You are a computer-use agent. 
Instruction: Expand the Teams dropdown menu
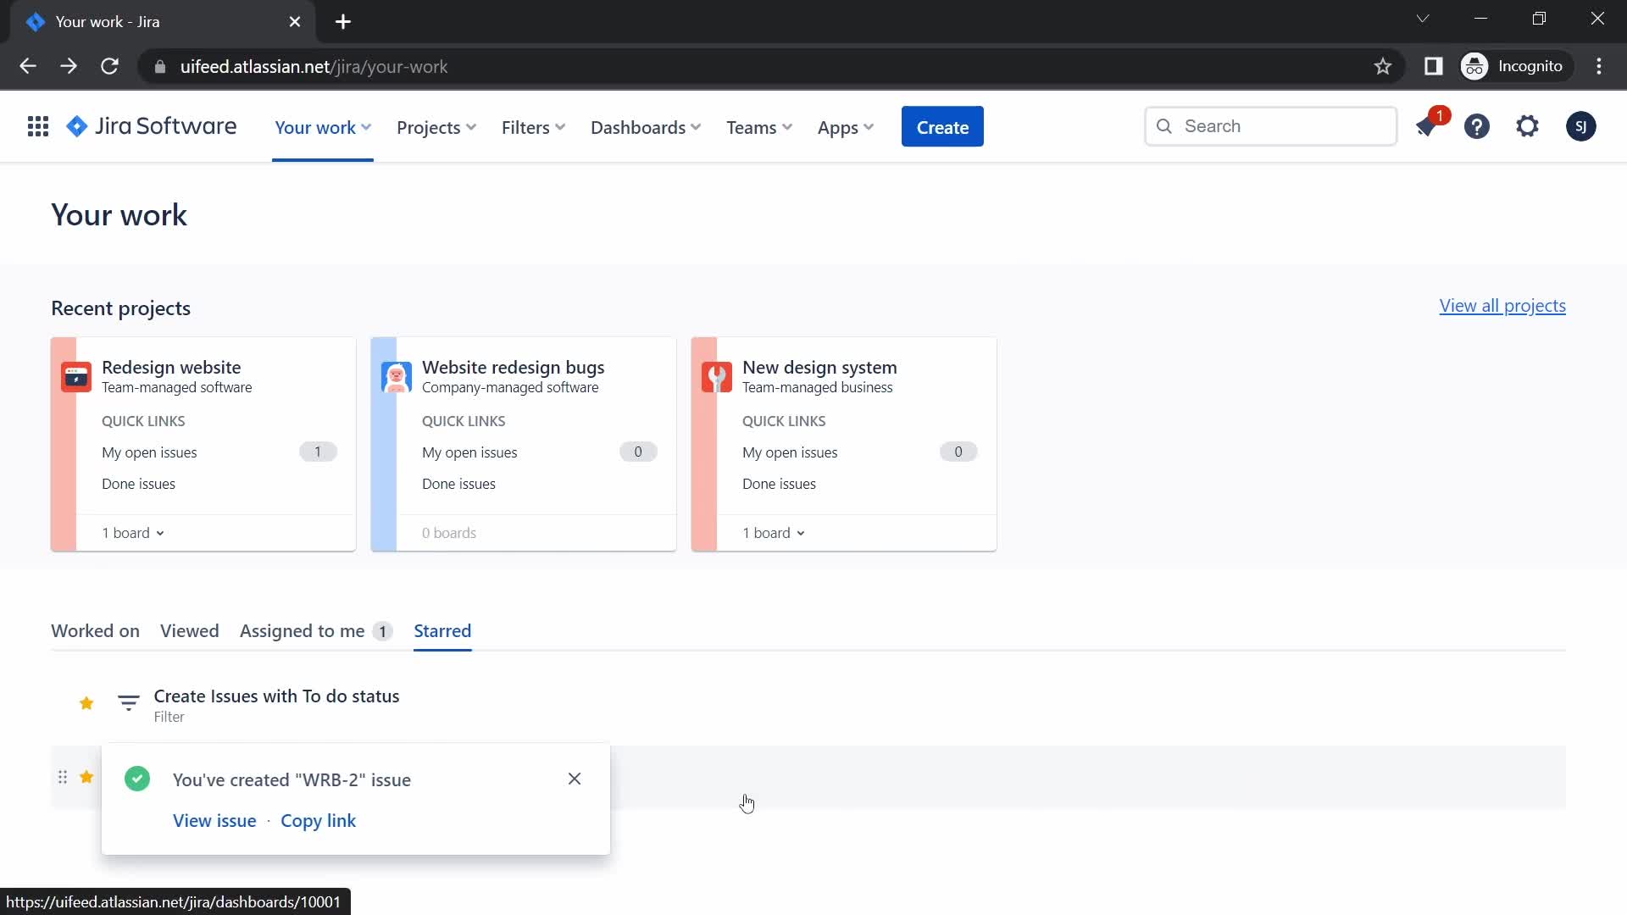[759, 127]
